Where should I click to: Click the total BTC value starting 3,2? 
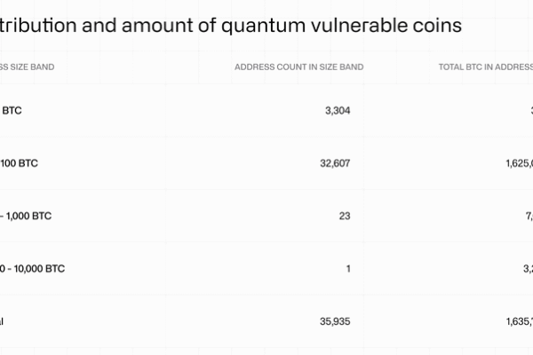524,269
